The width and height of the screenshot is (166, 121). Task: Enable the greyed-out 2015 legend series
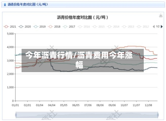coord(98,27)
